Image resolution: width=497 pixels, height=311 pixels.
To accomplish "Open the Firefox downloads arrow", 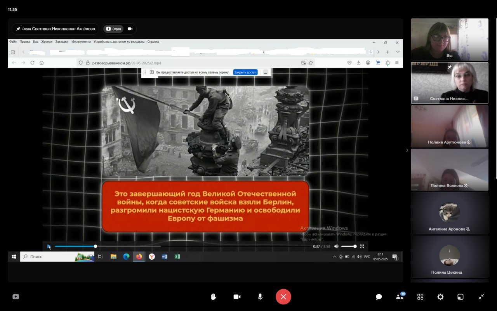I will point(358,63).
